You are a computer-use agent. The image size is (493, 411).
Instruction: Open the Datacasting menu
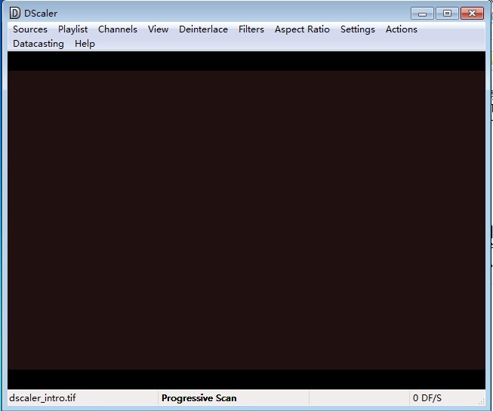pos(39,44)
